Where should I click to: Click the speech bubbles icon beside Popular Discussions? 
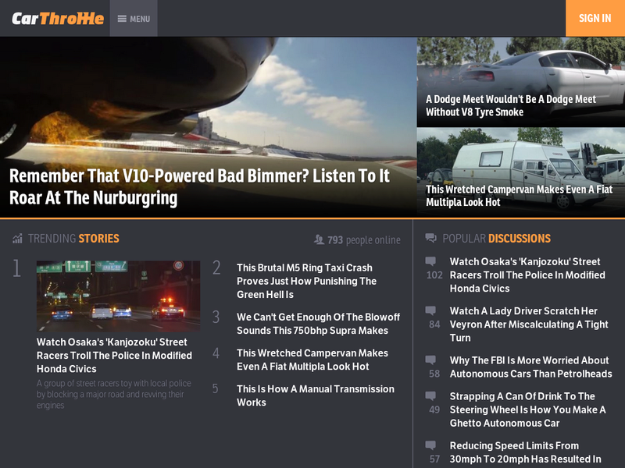pos(431,239)
